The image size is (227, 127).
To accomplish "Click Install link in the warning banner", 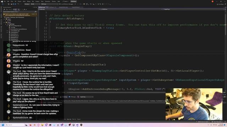I will point(33,14).
